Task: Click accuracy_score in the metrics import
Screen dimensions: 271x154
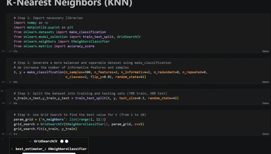Action: pyautogui.click(x=81, y=46)
